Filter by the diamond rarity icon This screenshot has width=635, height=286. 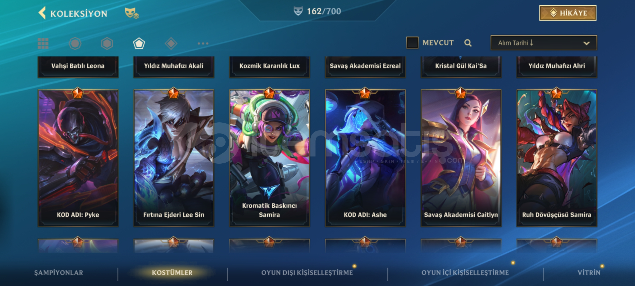[171, 43]
